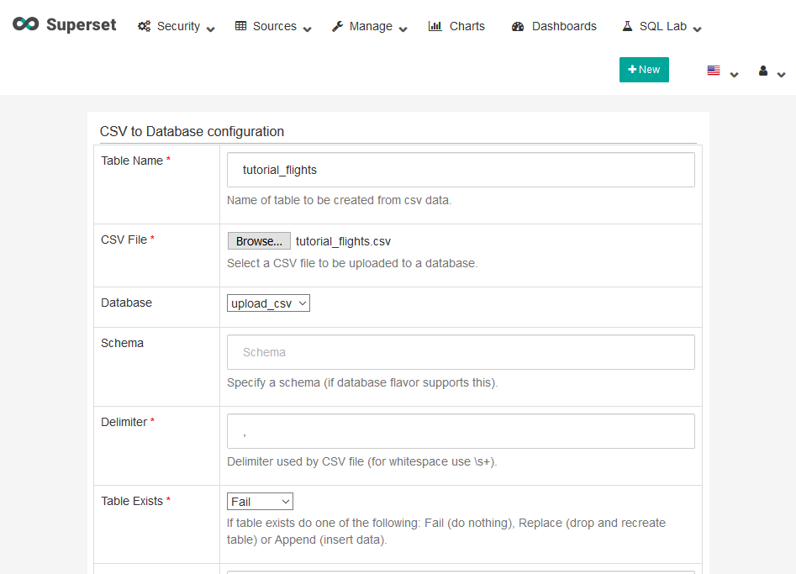The height and width of the screenshot is (574, 796).
Task: Open the Table Exists Fail dropdown
Action: click(260, 502)
